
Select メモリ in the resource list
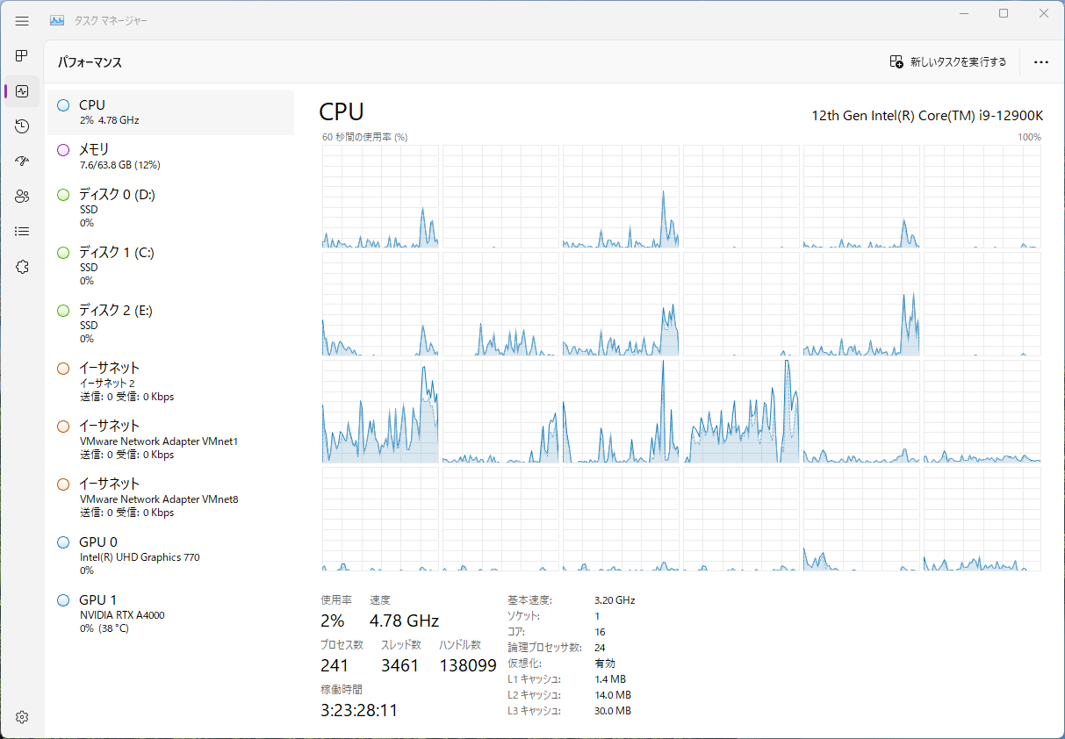[170, 156]
